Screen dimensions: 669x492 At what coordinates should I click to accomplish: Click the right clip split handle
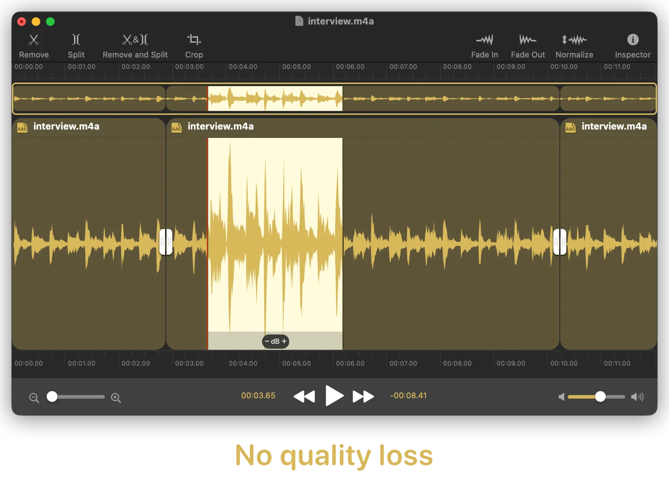coord(559,242)
